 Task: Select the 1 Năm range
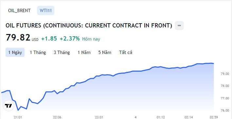(x=84, y=52)
